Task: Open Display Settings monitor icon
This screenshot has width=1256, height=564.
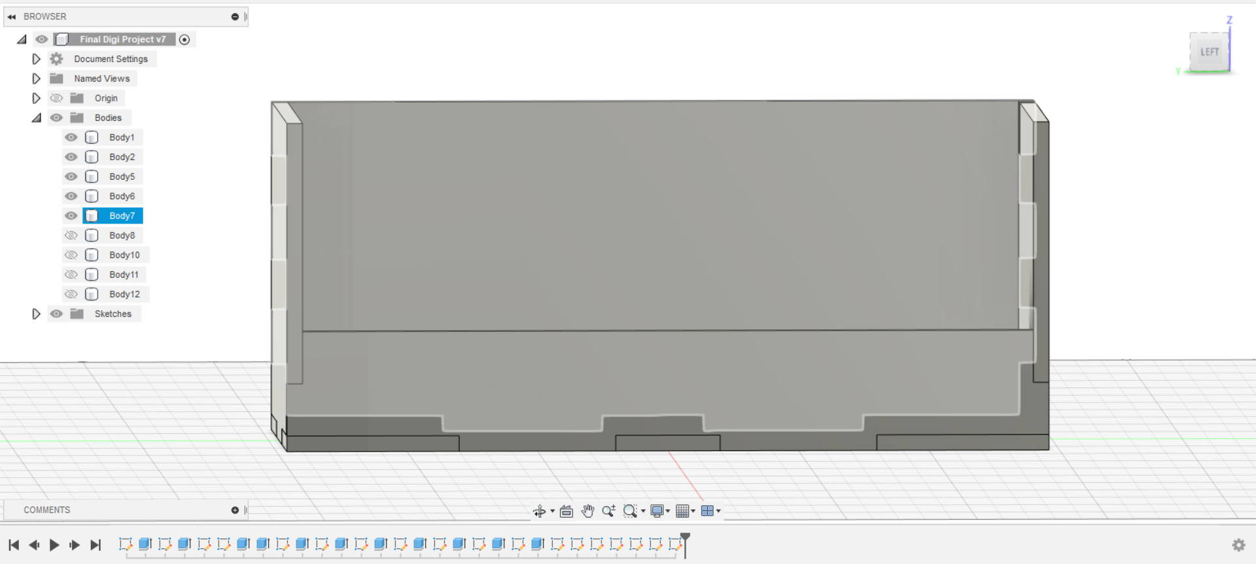Action: pos(657,511)
